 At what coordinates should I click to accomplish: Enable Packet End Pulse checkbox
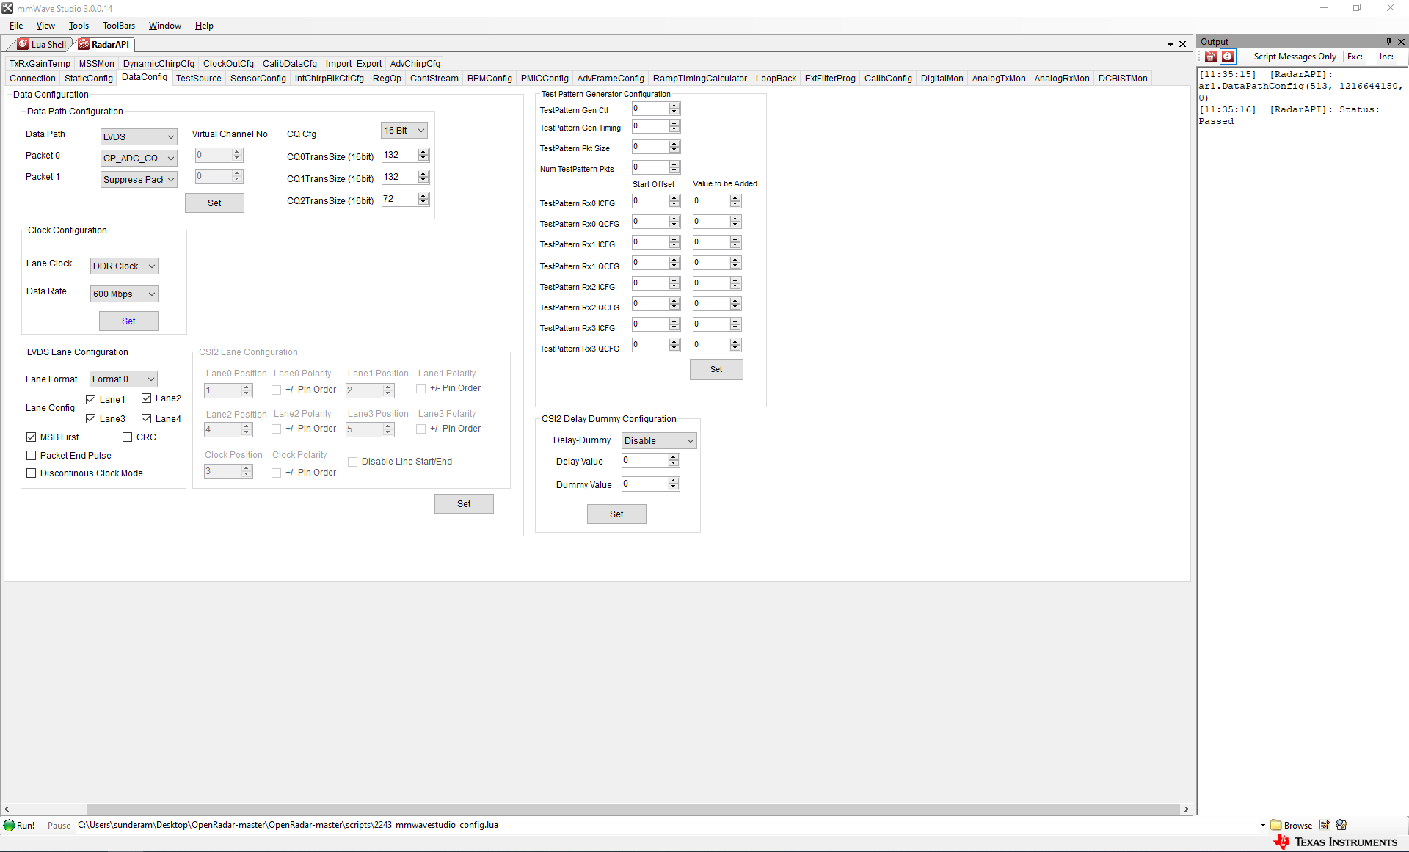pyautogui.click(x=32, y=456)
